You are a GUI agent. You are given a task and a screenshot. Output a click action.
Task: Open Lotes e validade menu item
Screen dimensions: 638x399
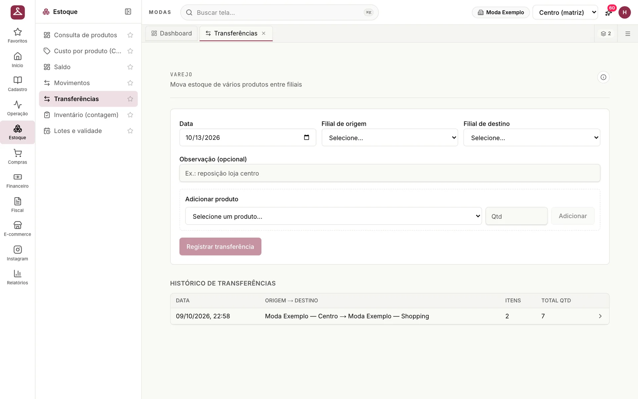point(88,131)
